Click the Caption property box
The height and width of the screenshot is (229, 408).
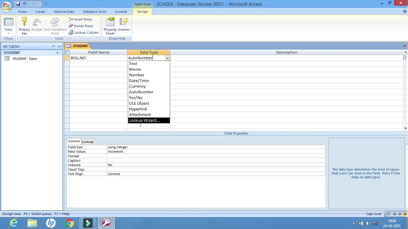click(x=216, y=160)
